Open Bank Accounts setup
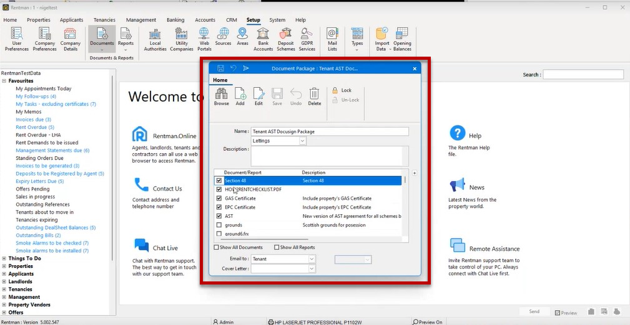 pyautogui.click(x=263, y=39)
